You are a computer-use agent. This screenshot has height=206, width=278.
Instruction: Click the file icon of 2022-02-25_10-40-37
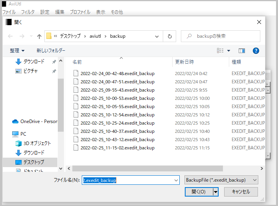76,131
